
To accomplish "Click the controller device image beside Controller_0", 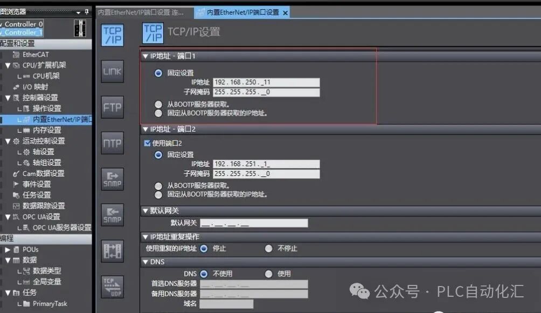I will pyautogui.click(x=80, y=28).
